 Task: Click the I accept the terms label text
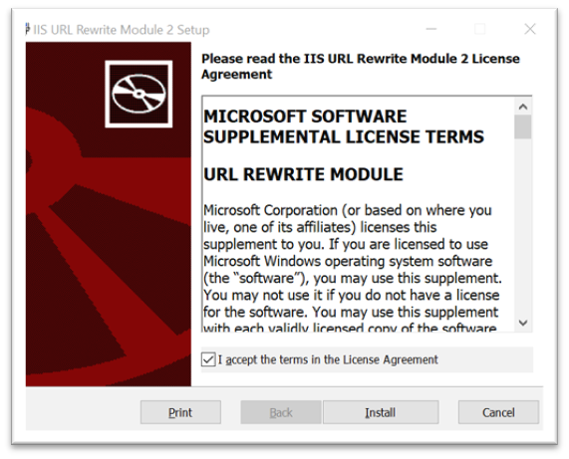pos(328,359)
